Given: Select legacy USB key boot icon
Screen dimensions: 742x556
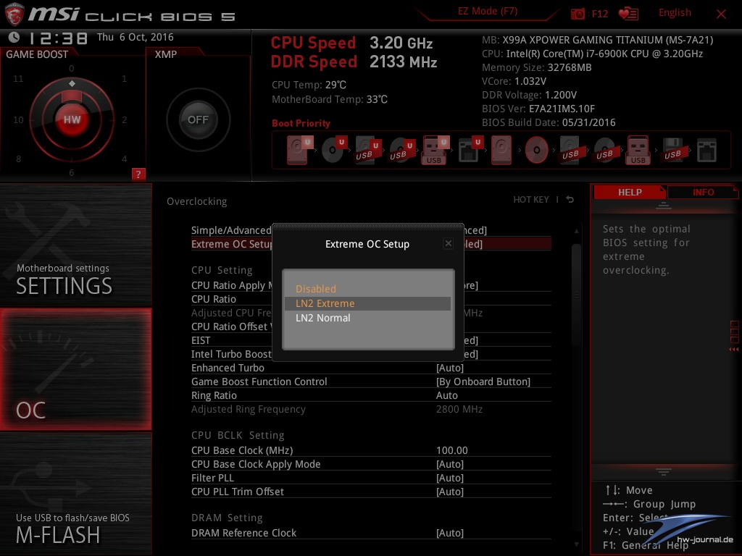Looking at the screenshot, I should point(638,150).
